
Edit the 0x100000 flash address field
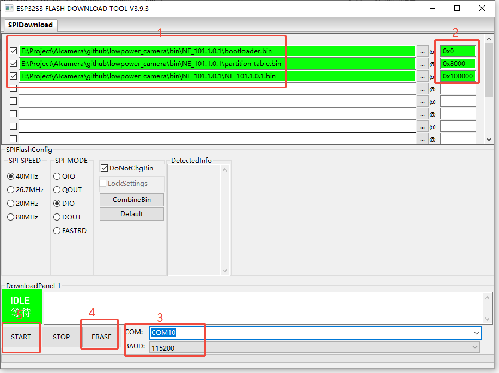click(458, 76)
